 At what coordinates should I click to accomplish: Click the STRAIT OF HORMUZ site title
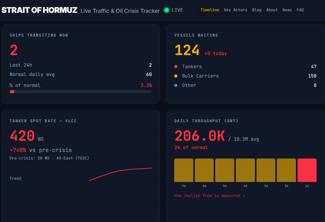(39, 10)
